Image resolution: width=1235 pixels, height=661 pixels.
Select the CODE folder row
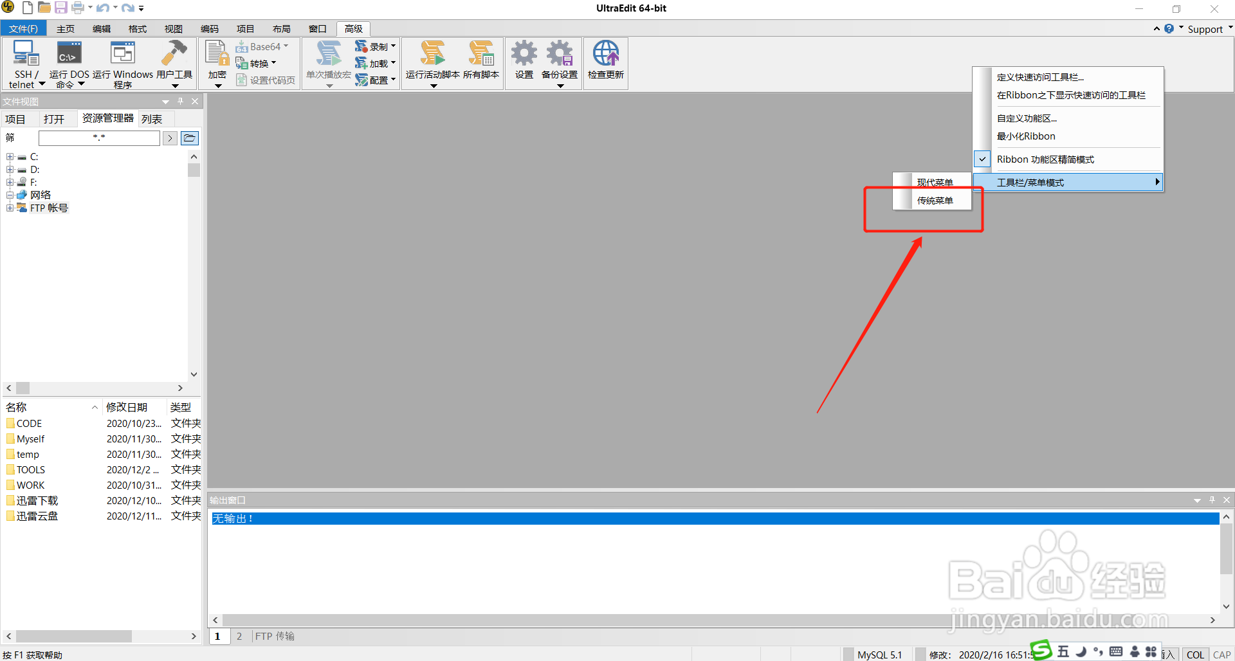103,423
